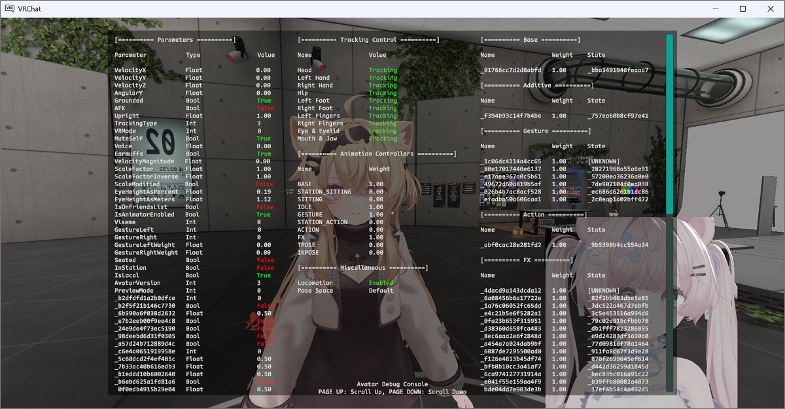Select the IDLE animation controller row
Viewport: 785px width, 409px height.
(341, 207)
